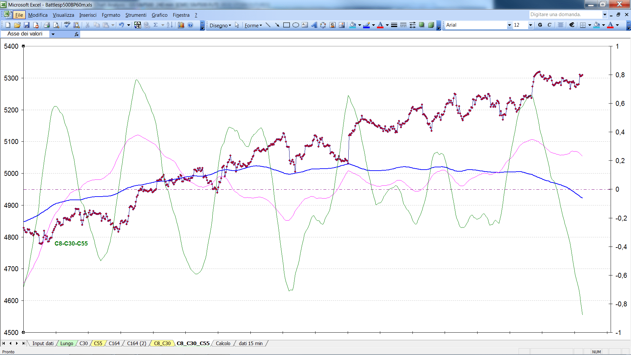Image resolution: width=631 pixels, height=355 pixels.
Task: Switch to the Calcolo sheet tab
Action: [x=223, y=343]
